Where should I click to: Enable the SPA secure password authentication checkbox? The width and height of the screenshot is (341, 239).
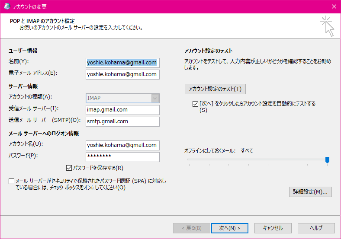12,181
